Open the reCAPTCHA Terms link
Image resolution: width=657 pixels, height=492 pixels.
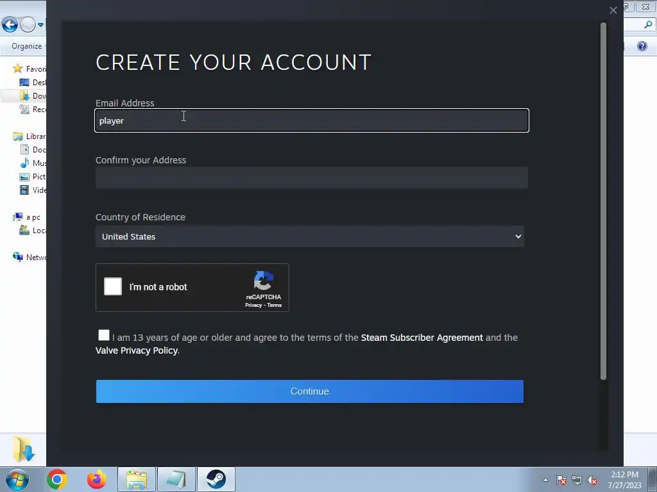pos(275,306)
